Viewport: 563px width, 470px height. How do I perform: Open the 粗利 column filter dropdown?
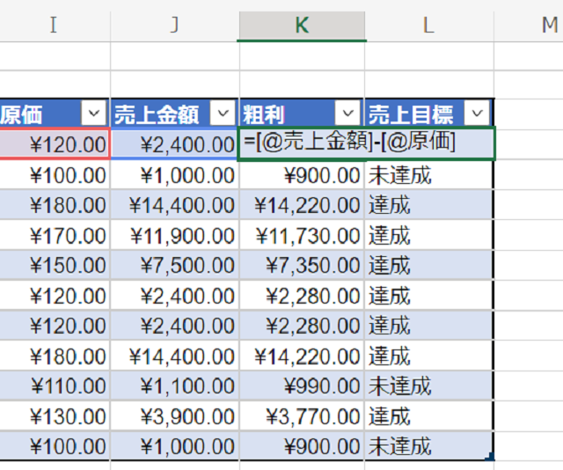point(349,114)
